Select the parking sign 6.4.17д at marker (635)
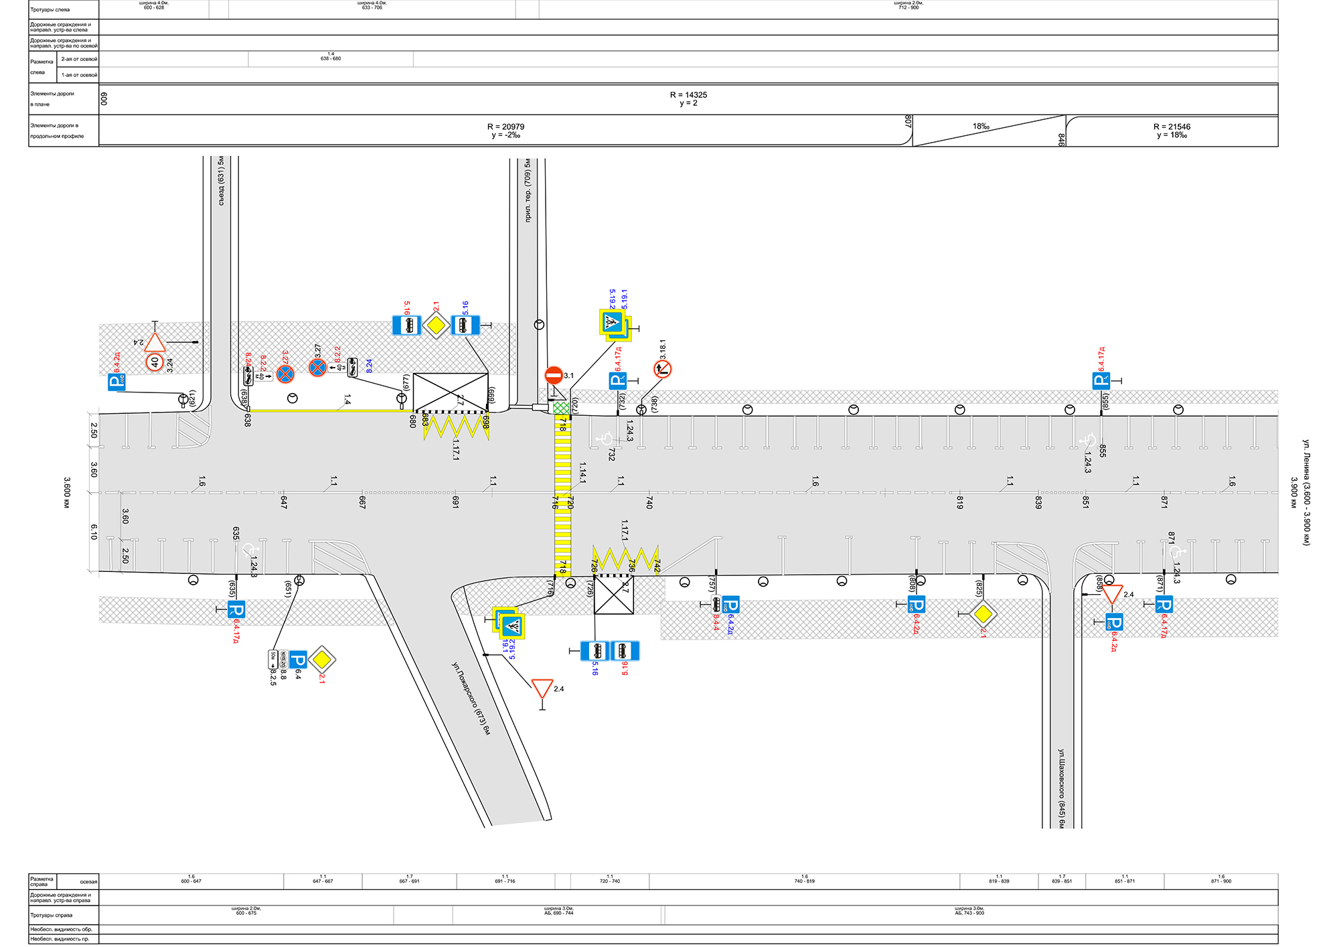 236,609
